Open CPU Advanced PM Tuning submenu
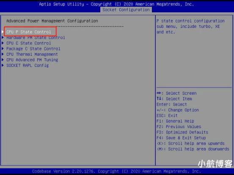 point(32,60)
